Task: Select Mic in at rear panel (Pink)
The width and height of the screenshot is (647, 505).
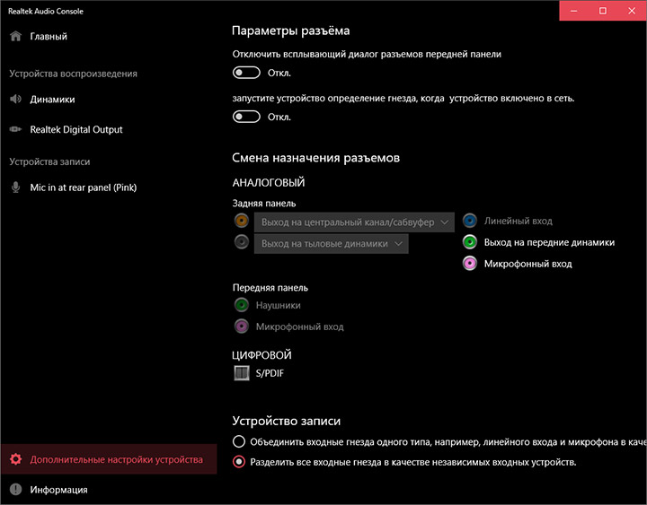Action: [83, 187]
